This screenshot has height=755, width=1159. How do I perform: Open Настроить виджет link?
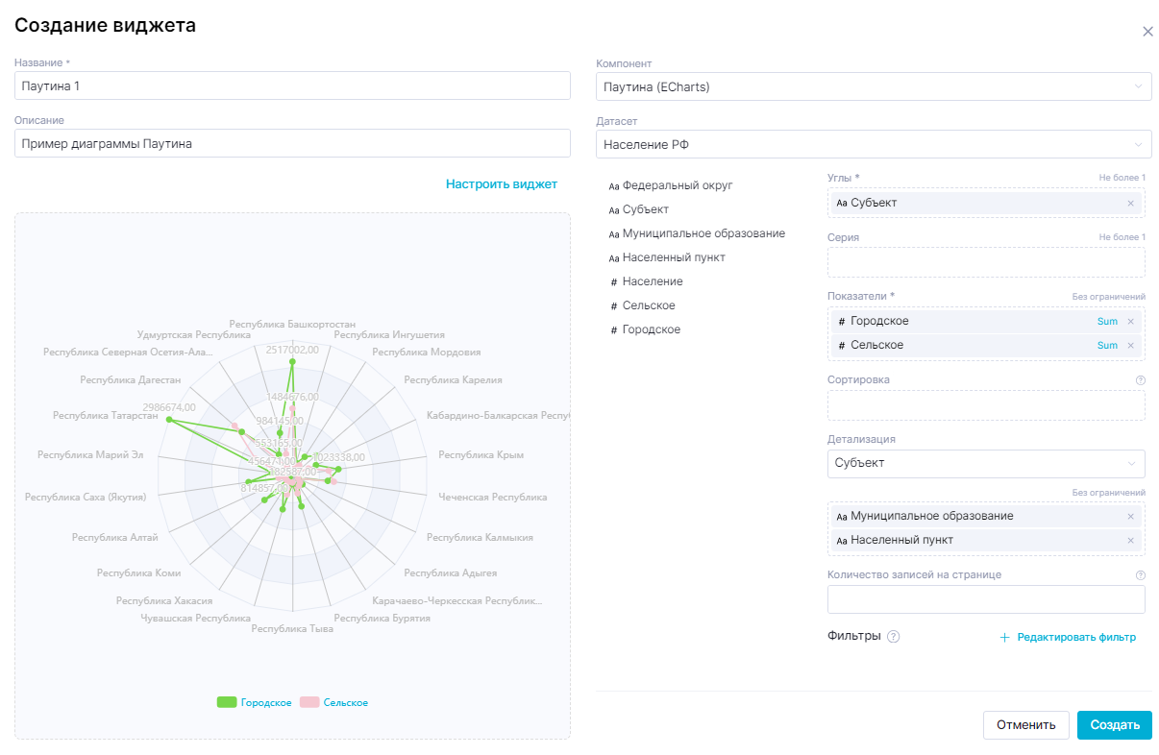click(502, 183)
